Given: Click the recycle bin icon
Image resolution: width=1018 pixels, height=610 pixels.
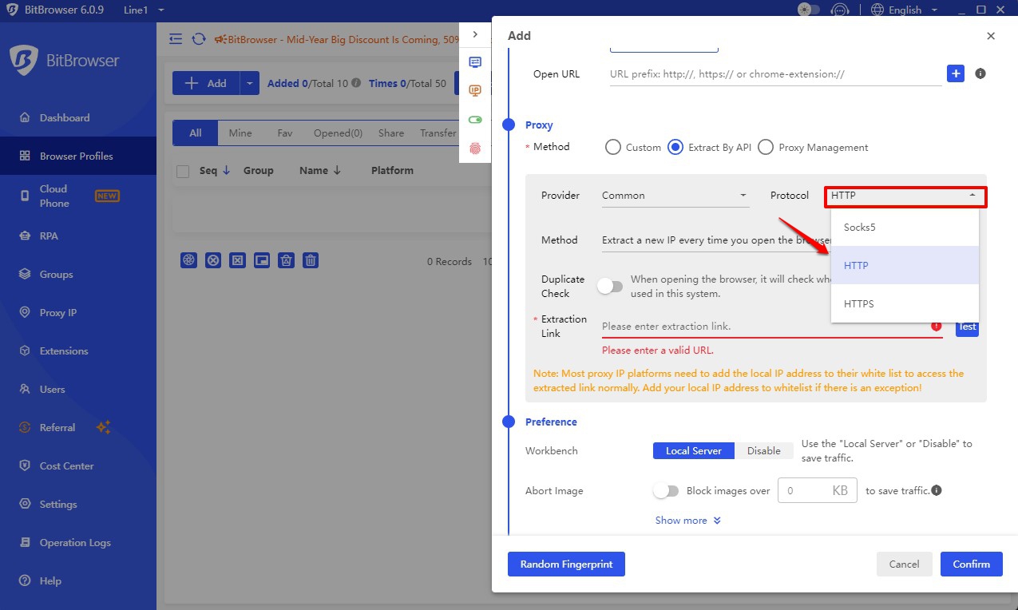Looking at the screenshot, I should click(x=287, y=260).
